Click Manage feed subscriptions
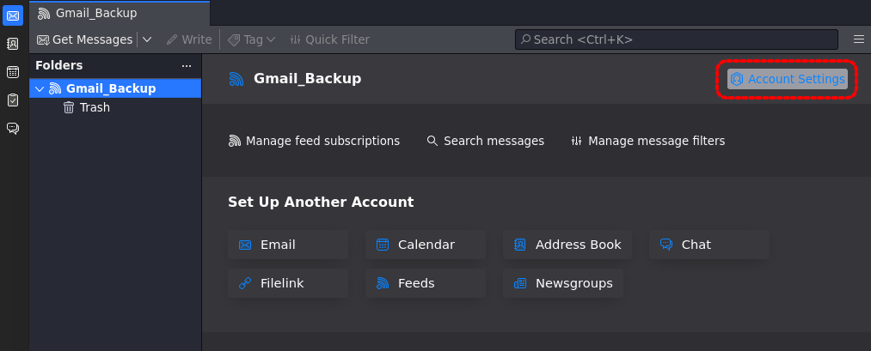871x351 pixels. click(x=314, y=141)
